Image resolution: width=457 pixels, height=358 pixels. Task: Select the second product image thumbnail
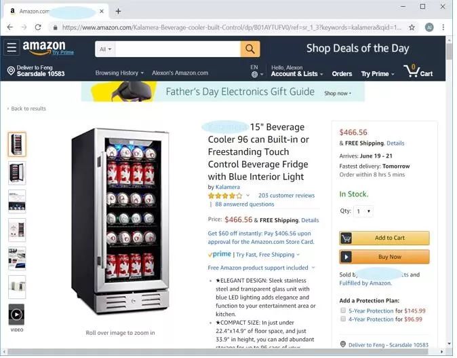17,173
